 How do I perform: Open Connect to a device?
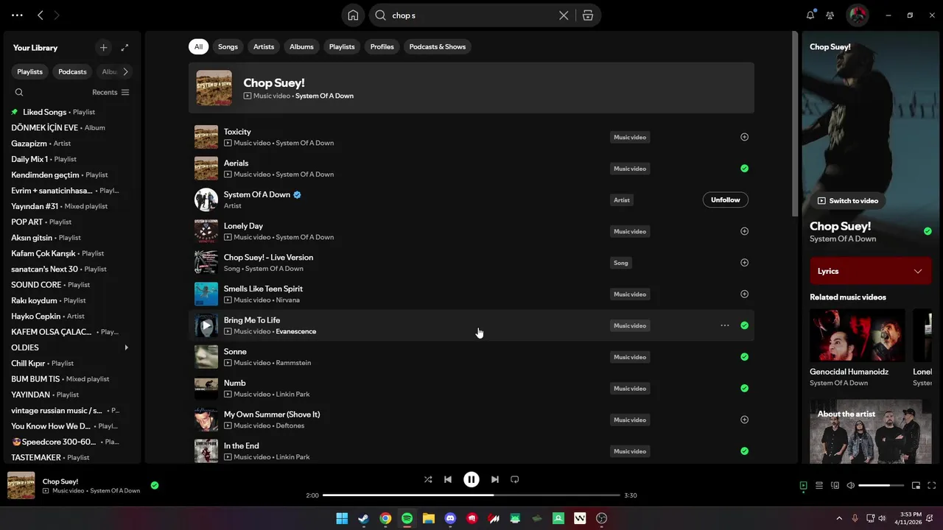pos(835,486)
